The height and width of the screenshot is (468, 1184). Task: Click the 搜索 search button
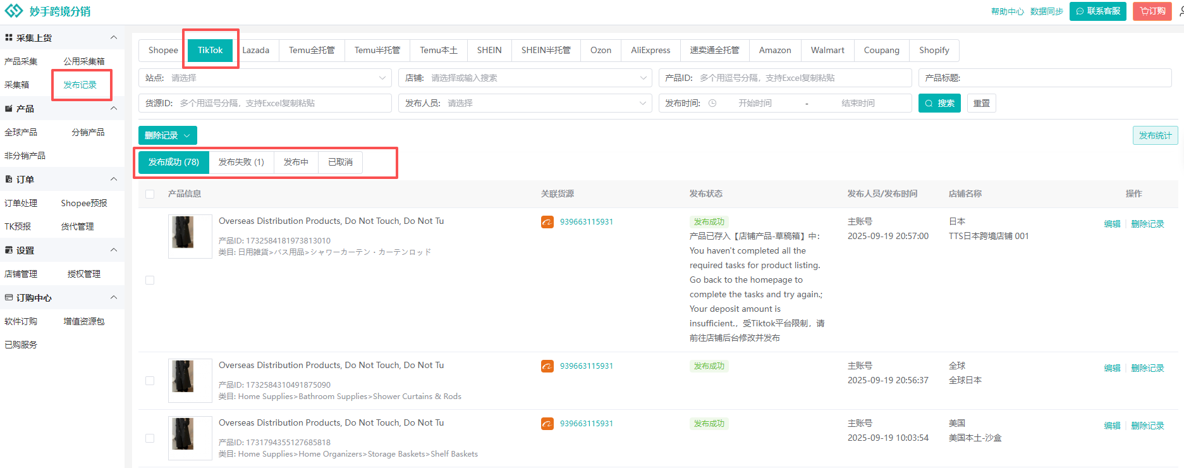pos(939,103)
